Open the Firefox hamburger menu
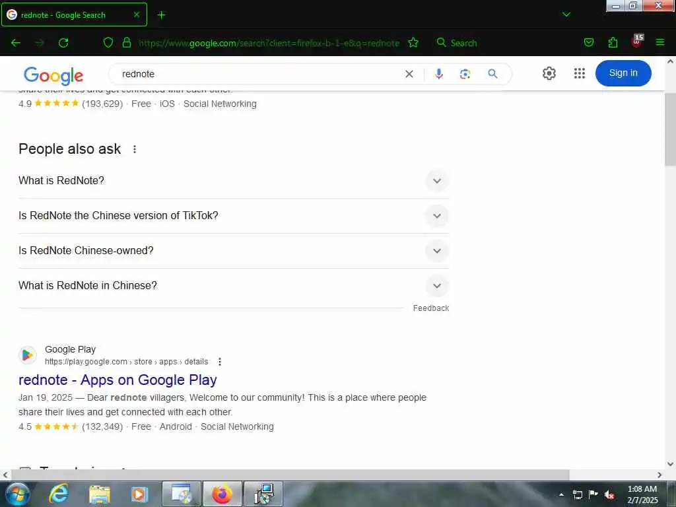This screenshot has height=507, width=676. tap(660, 42)
